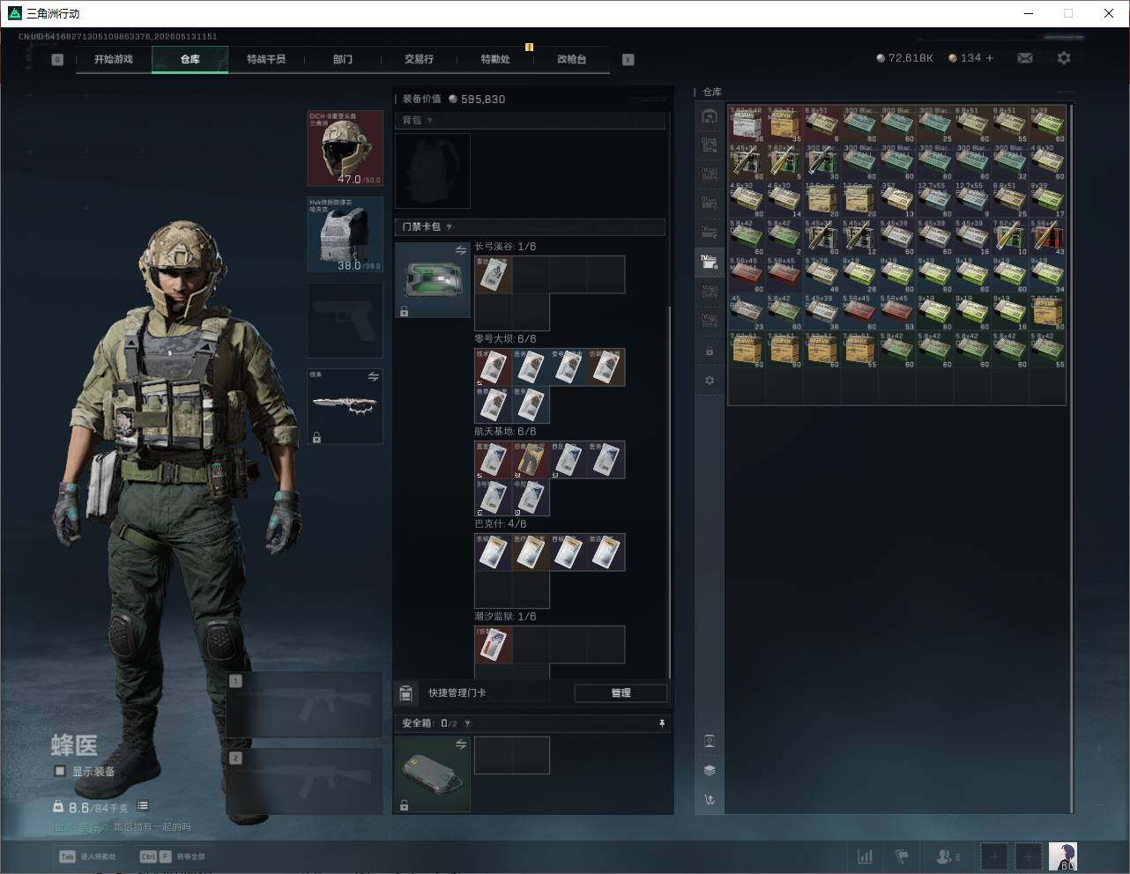Switch to the 开始游戏 tab
The height and width of the screenshot is (874, 1130).
tap(114, 59)
